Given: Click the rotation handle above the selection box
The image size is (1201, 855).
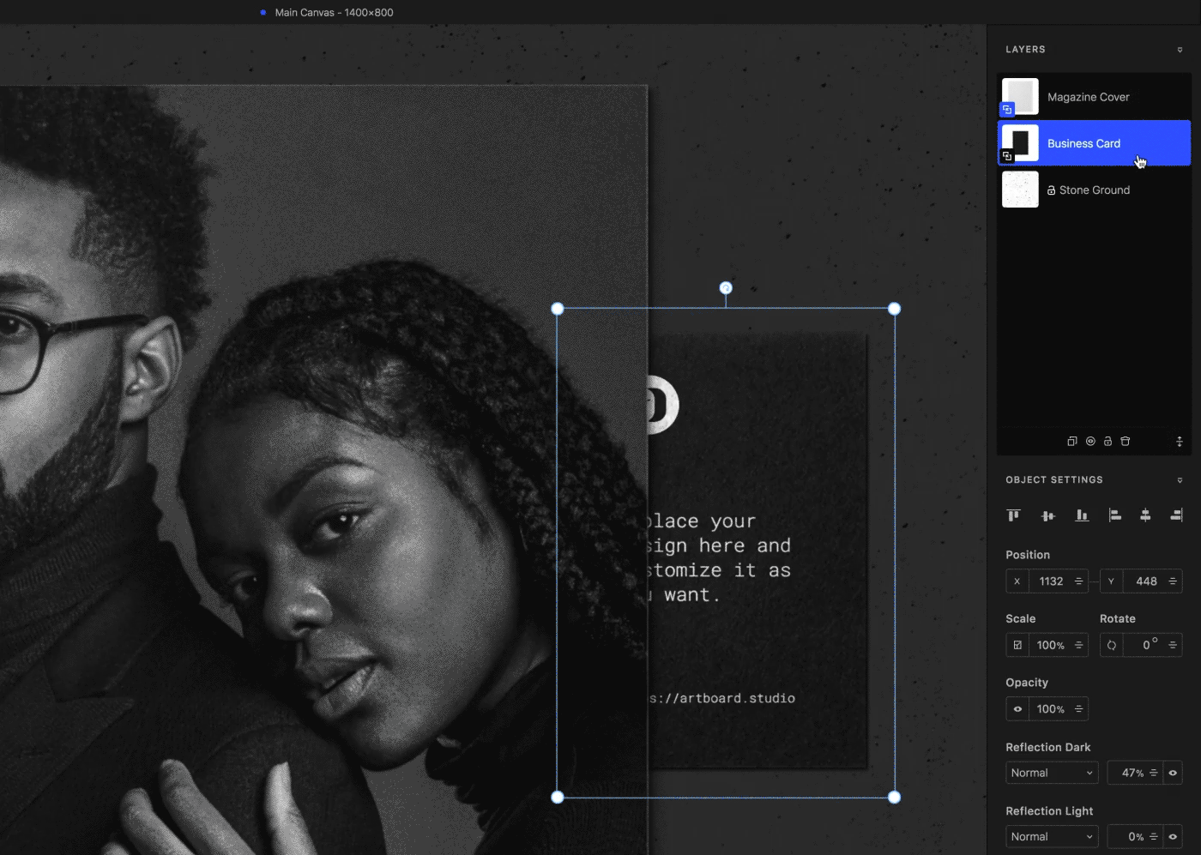Looking at the screenshot, I should (726, 288).
